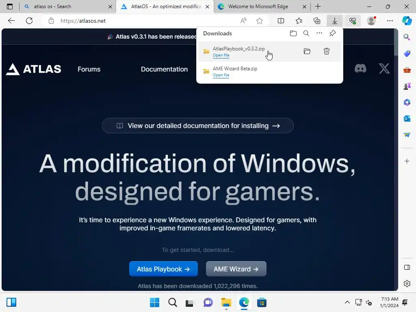Open taskbar clock showing 7:13 AM
Image resolution: width=416 pixels, height=312 pixels.
[389, 302]
